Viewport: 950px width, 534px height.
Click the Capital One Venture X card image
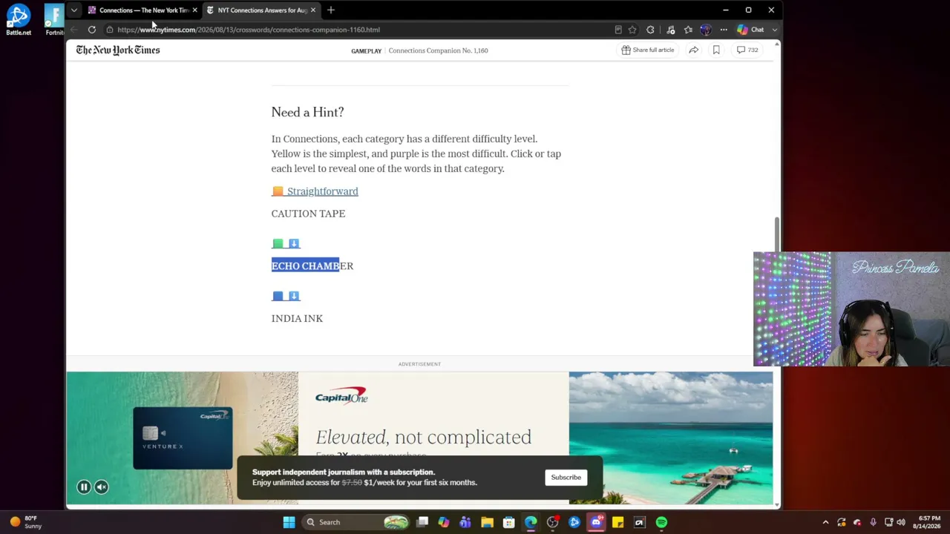pos(183,438)
